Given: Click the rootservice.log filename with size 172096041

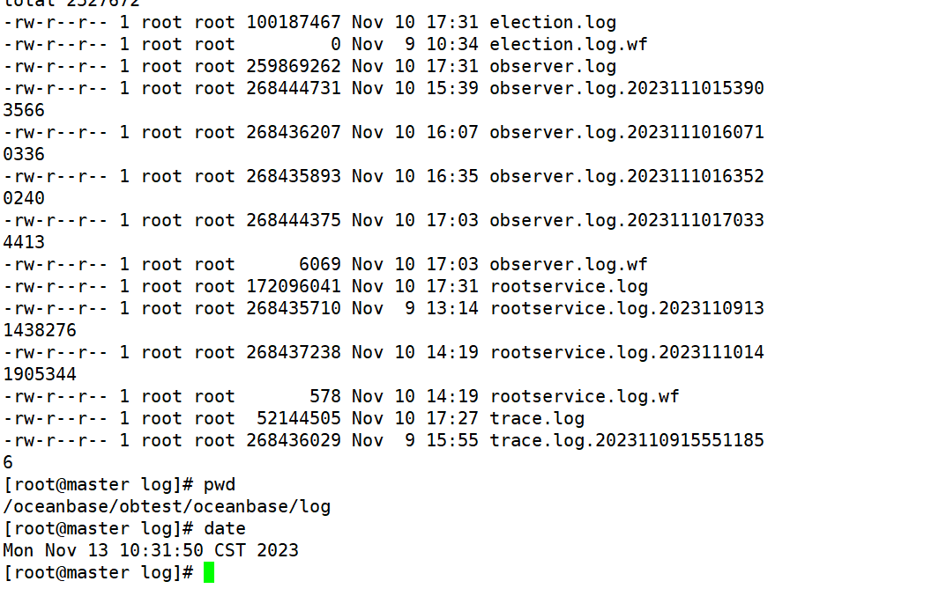Looking at the screenshot, I should pos(569,286).
